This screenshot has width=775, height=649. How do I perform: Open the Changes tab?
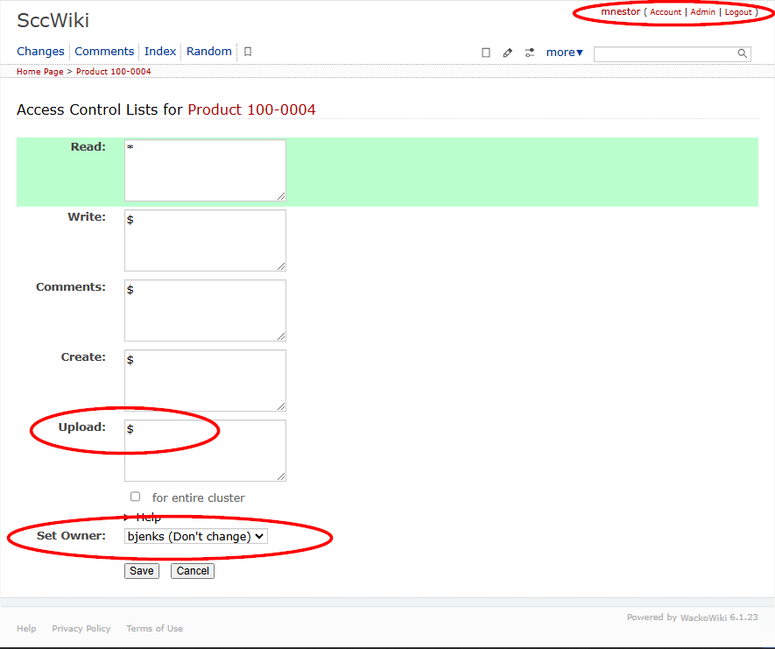click(40, 52)
